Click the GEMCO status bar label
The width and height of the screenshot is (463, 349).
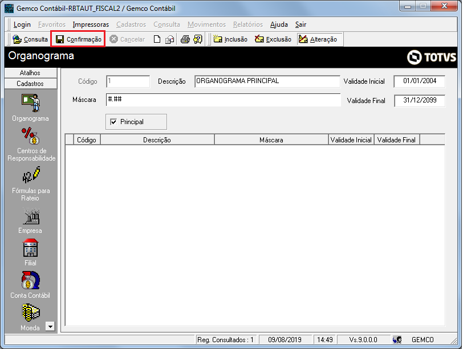(423, 340)
